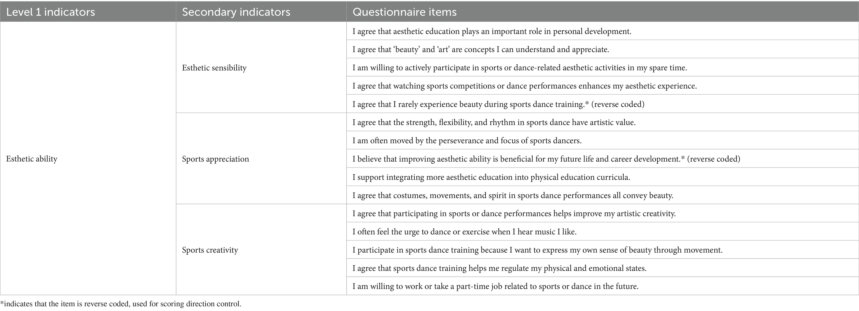Select the perseverance and focus of dancers item
This screenshot has height=311, width=859.
[x=603, y=140]
